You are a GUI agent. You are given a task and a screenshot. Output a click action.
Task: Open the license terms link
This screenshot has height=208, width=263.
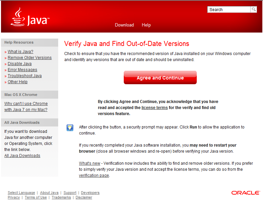[x=155, y=108]
